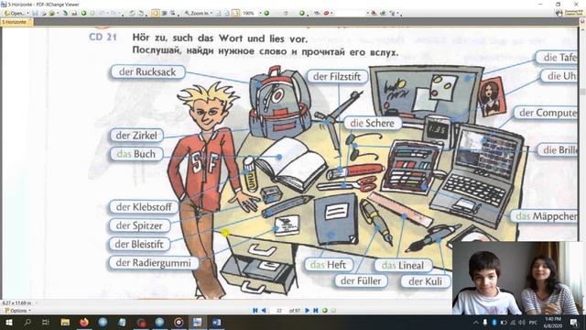Click the Save disk icon

[x=35, y=13]
